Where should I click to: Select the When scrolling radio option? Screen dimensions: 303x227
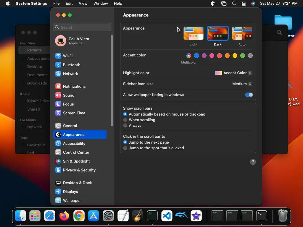125,120
